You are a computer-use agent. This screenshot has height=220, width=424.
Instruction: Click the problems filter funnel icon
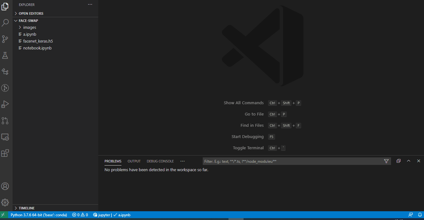pos(386,161)
